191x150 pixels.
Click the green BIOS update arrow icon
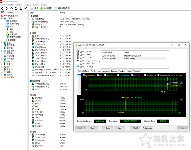42,8
